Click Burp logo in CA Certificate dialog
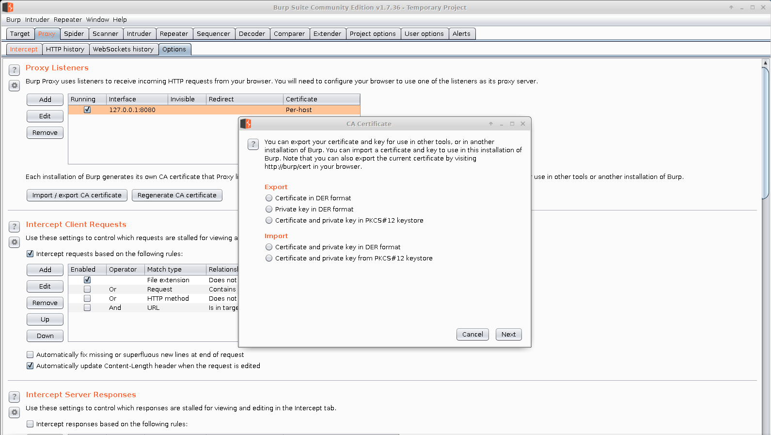This screenshot has height=435, width=771. (246, 124)
